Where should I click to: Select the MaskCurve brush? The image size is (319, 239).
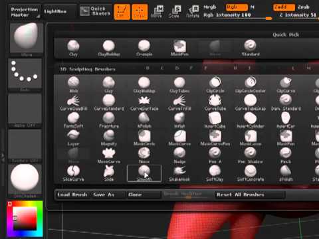[179, 138]
